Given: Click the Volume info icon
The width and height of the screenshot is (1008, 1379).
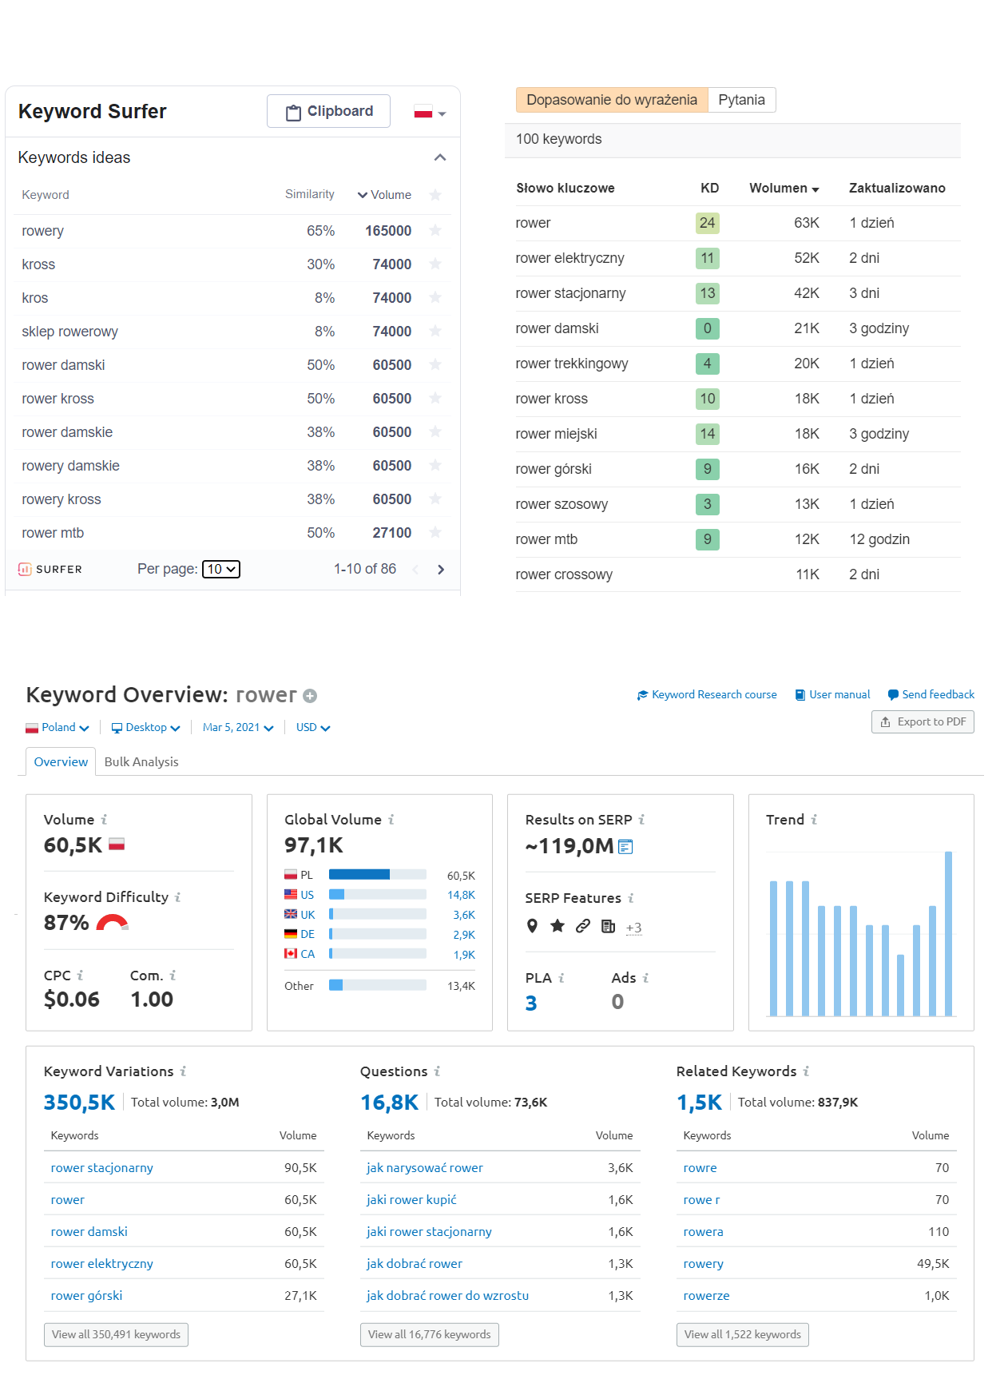Looking at the screenshot, I should click(104, 820).
